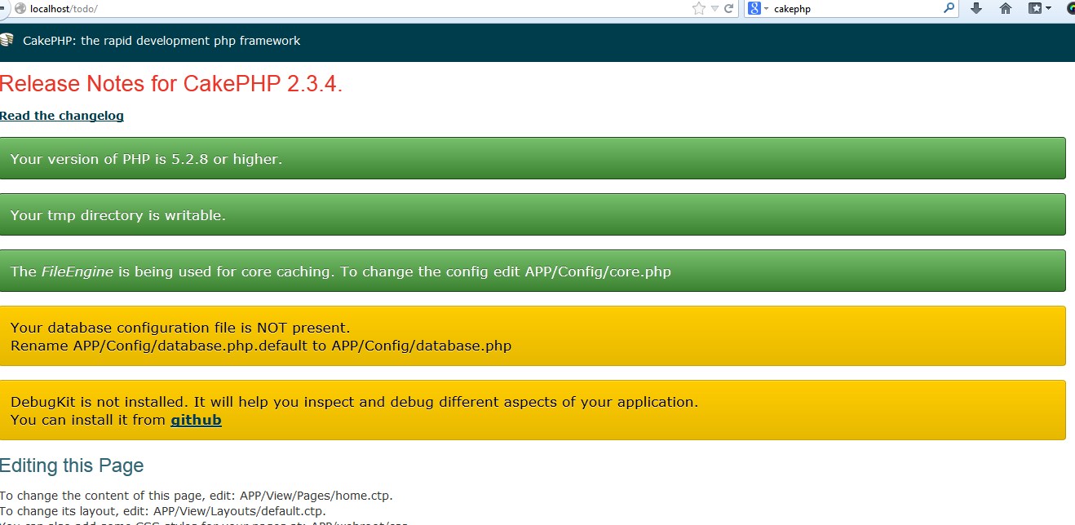Open the Downloads arrow icon
Image resolution: width=1075 pixels, height=525 pixels.
(976, 8)
